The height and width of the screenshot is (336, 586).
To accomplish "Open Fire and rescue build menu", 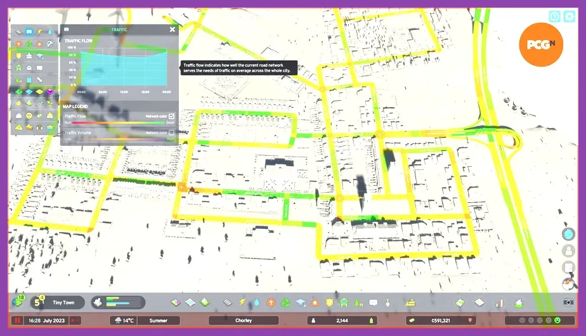I will [315, 302].
